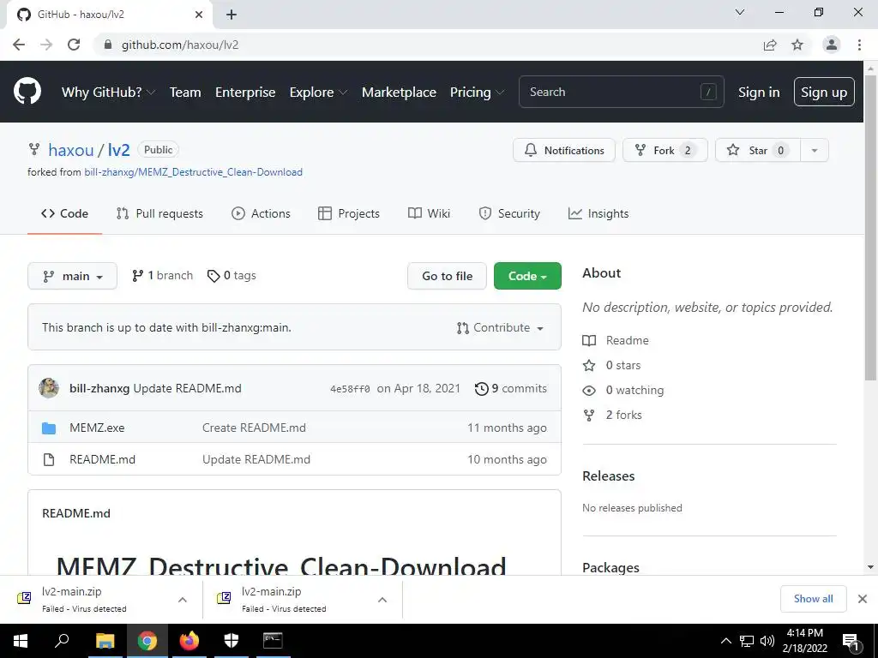Open the Chrome three-dot menu
Image resolution: width=878 pixels, height=658 pixels.
[859, 45]
